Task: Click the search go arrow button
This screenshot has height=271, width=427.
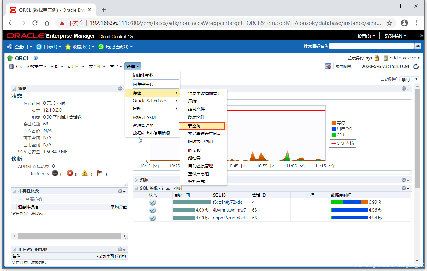Action: pyautogui.click(x=417, y=46)
